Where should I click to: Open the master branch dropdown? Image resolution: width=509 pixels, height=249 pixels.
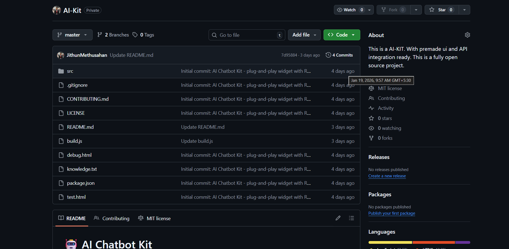click(73, 35)
